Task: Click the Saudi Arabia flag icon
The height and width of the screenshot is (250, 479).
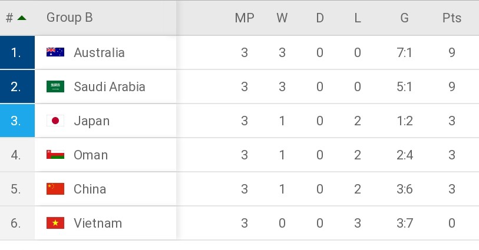Action: (55, 86)
